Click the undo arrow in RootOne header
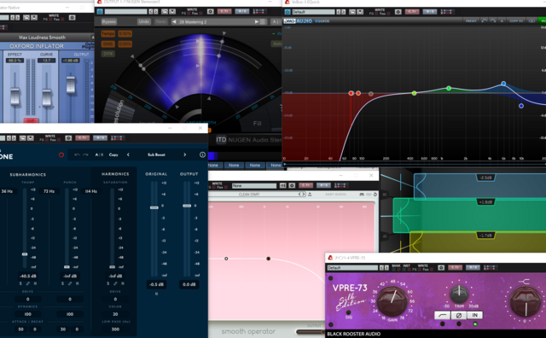 77,154
